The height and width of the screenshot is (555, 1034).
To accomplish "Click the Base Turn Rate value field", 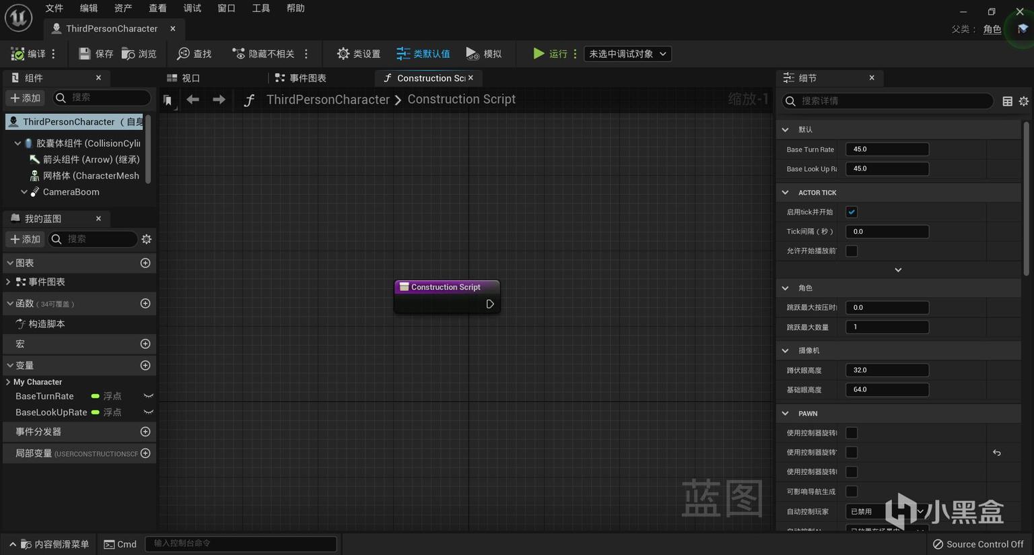I will pyautogui.click(x=887, y=150).
